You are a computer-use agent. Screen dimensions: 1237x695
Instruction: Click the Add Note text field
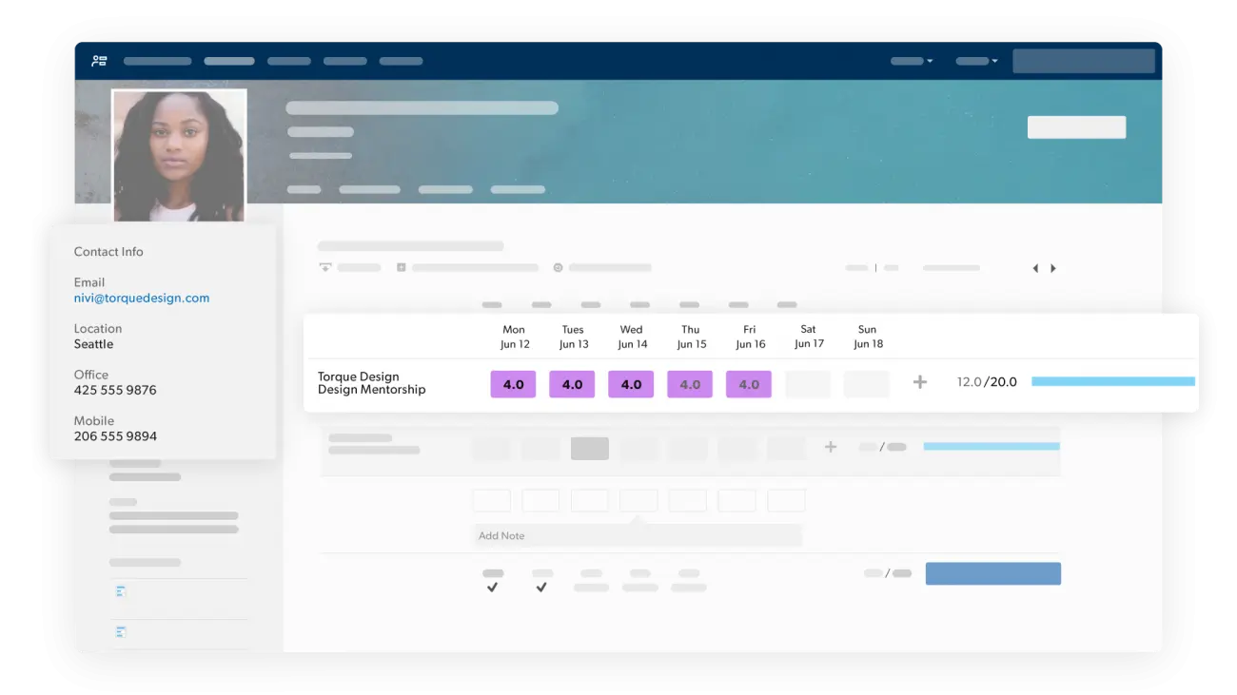(x=638, y=536)
